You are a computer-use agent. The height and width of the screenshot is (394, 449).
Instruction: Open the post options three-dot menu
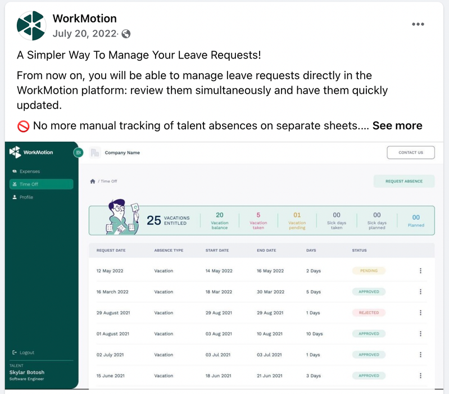click(x=418, y=24)
